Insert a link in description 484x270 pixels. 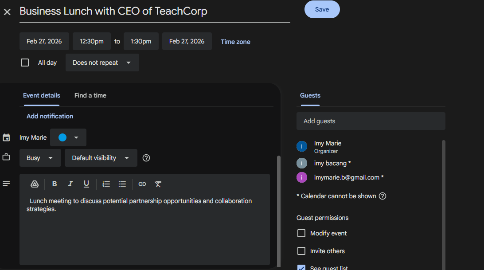[x=142, y=184]
